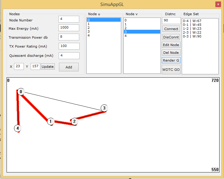Focus the Node Number field
The image size is (224, 179).
(x=69, y=19)
